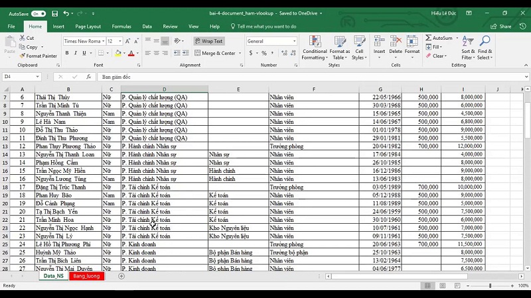The height and width of the screenshot is (298, 531).
Task: Toggle italic formatting
Action: pyautogui.click(x=76, y=54)
